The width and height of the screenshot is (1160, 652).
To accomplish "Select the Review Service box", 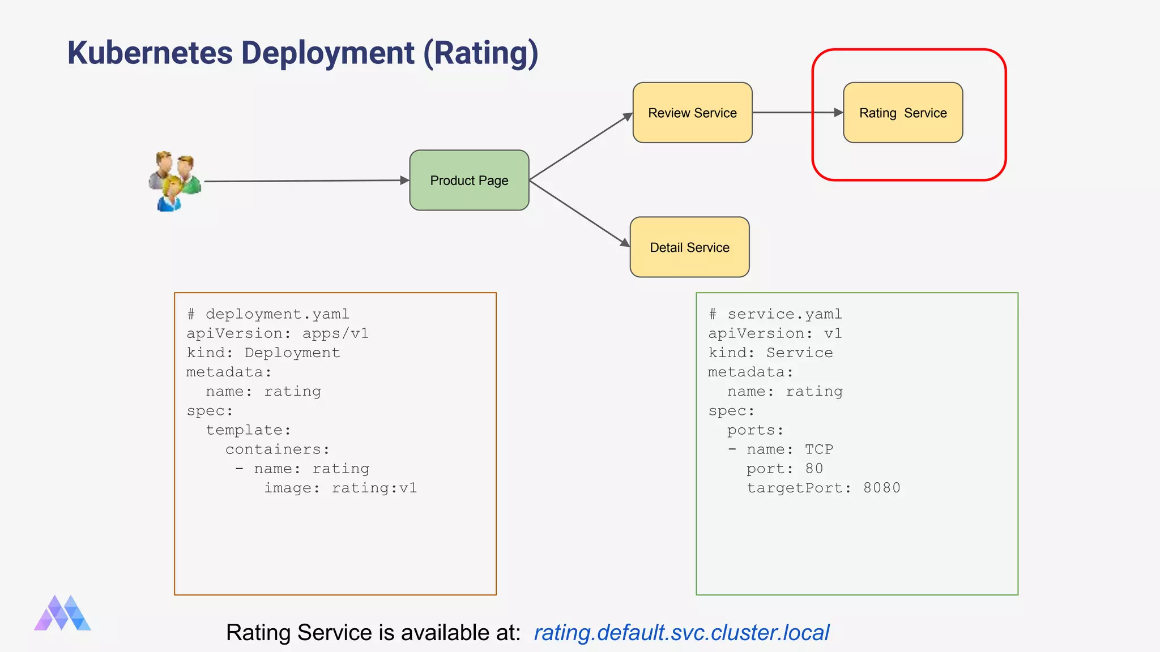I will click(x=692, y=113).
